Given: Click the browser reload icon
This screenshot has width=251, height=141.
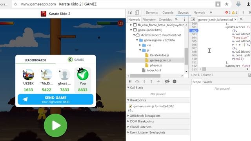Looking at the screenshot, I should click(x=16, y=4).
